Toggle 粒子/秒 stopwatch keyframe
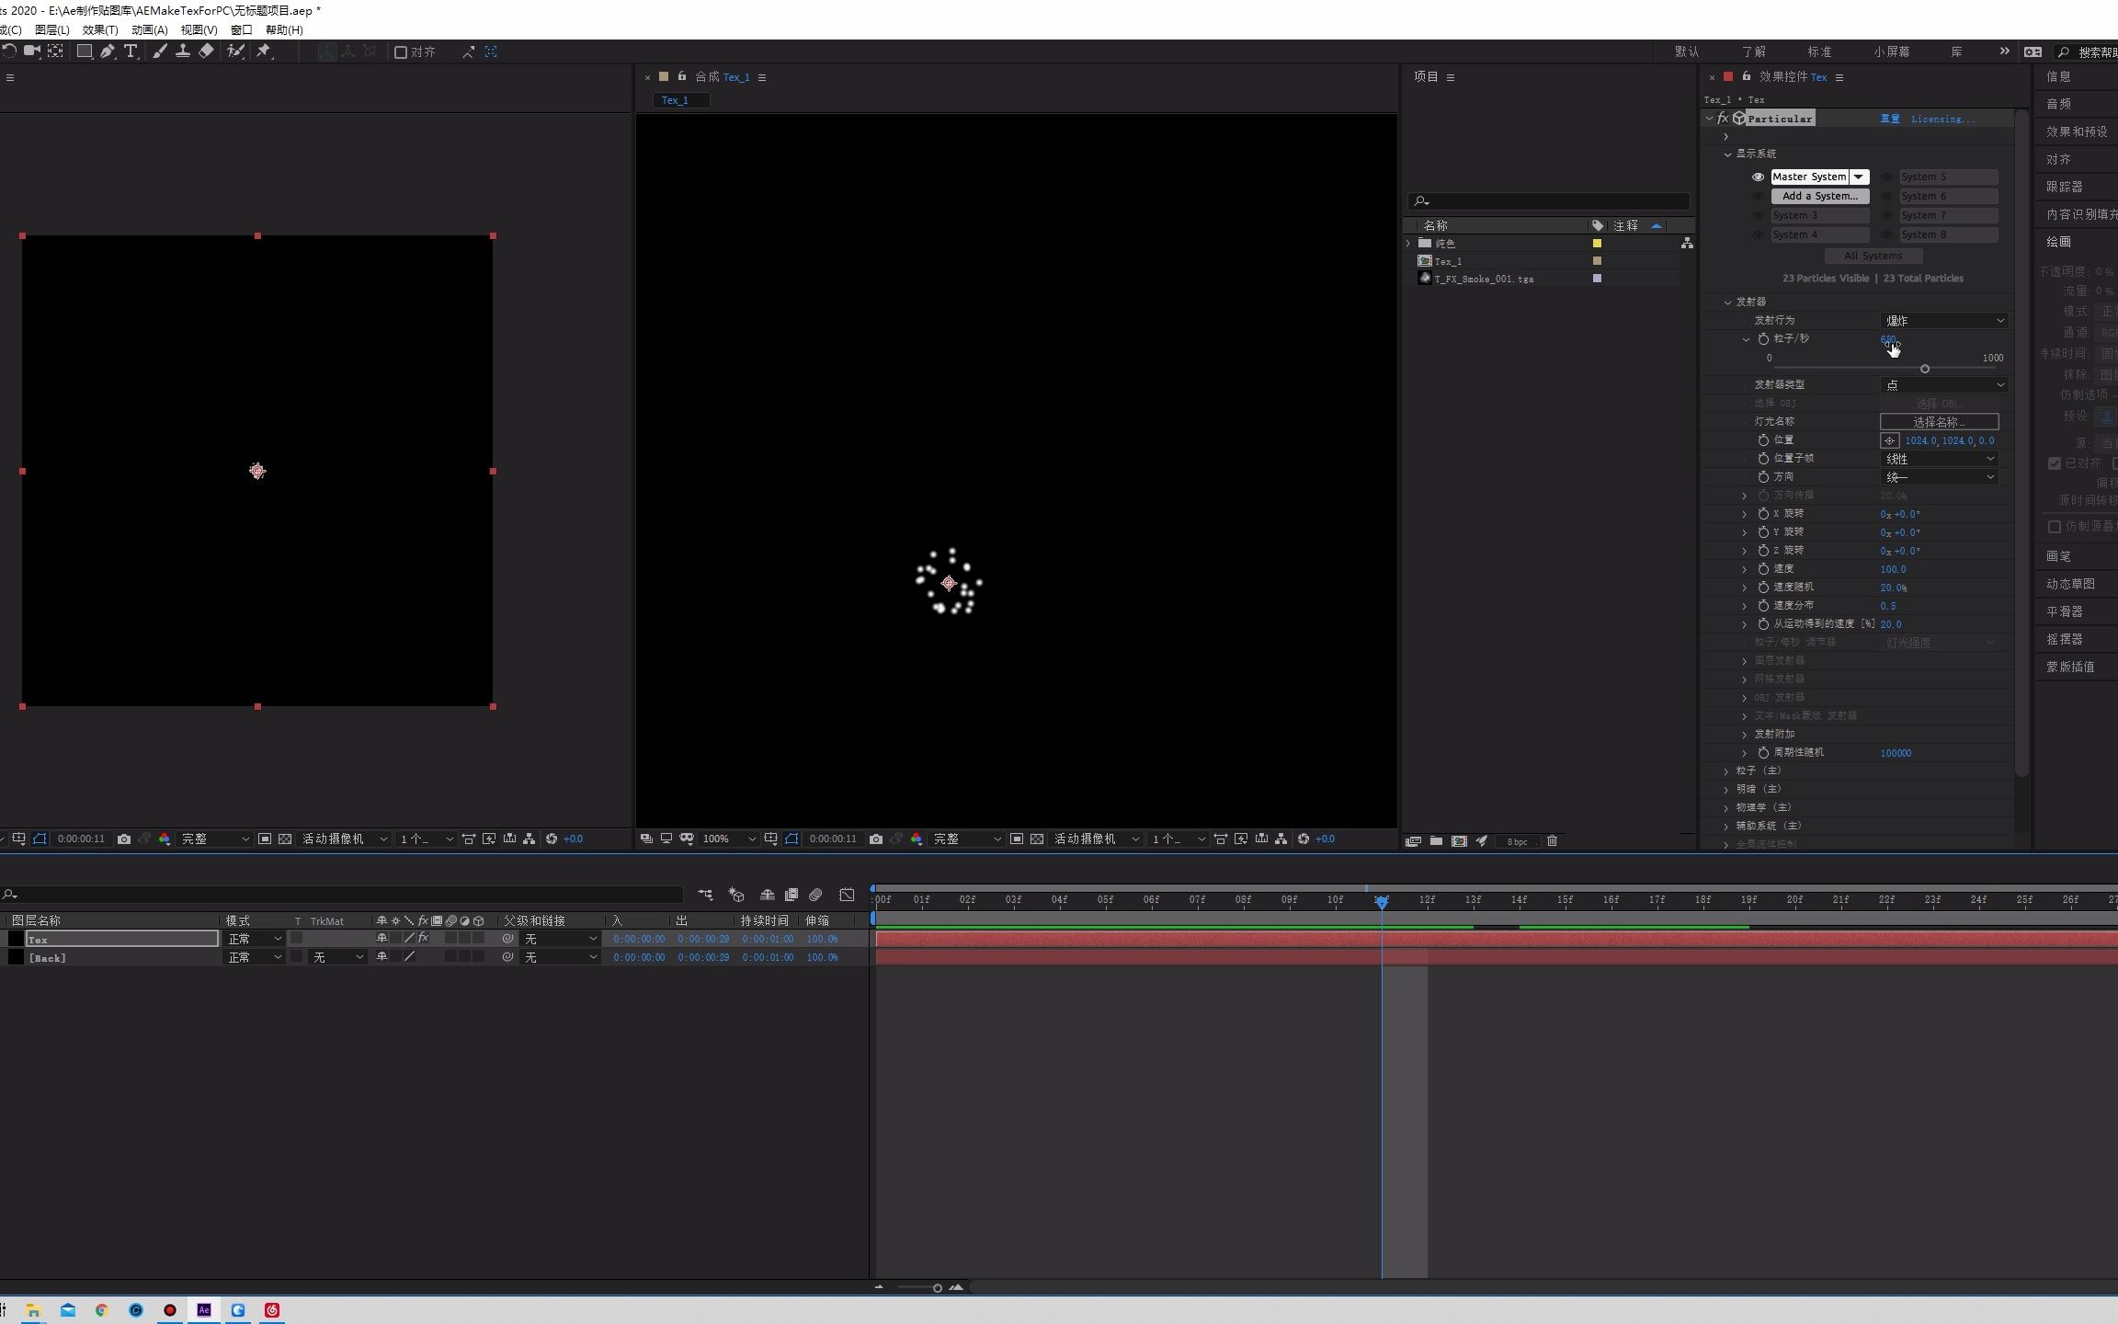2118x1324 pixels. 1763,338
